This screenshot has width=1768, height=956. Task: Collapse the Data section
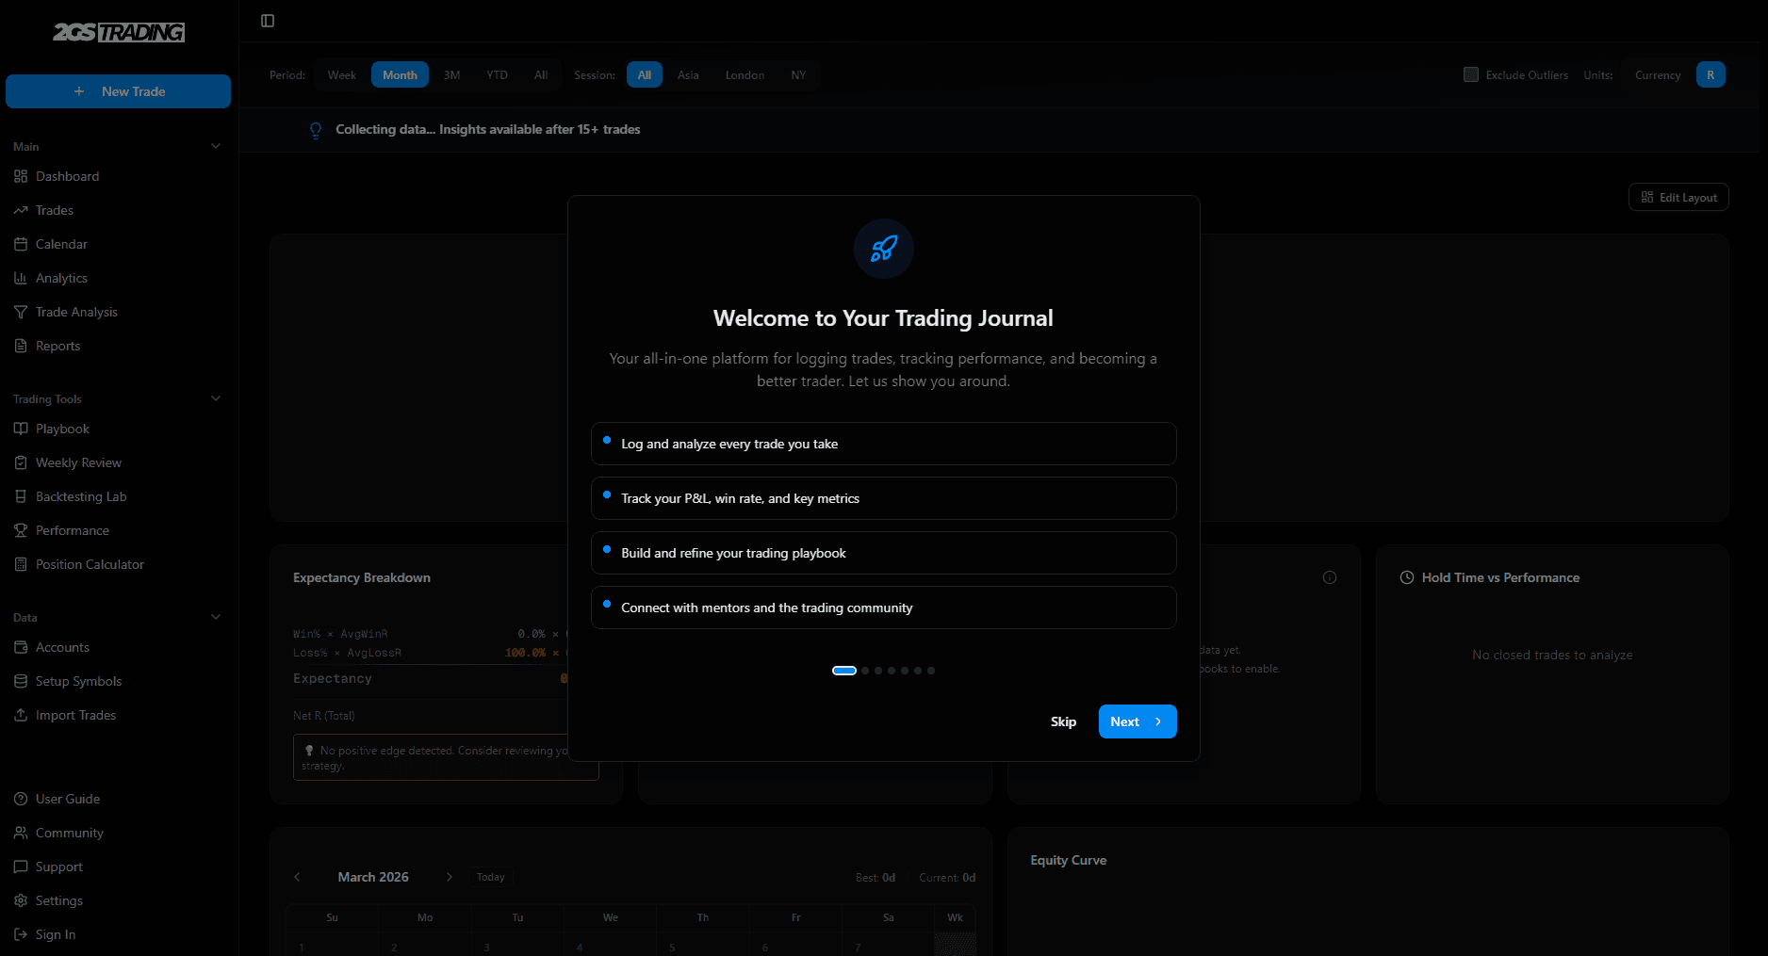click(216, 617)
